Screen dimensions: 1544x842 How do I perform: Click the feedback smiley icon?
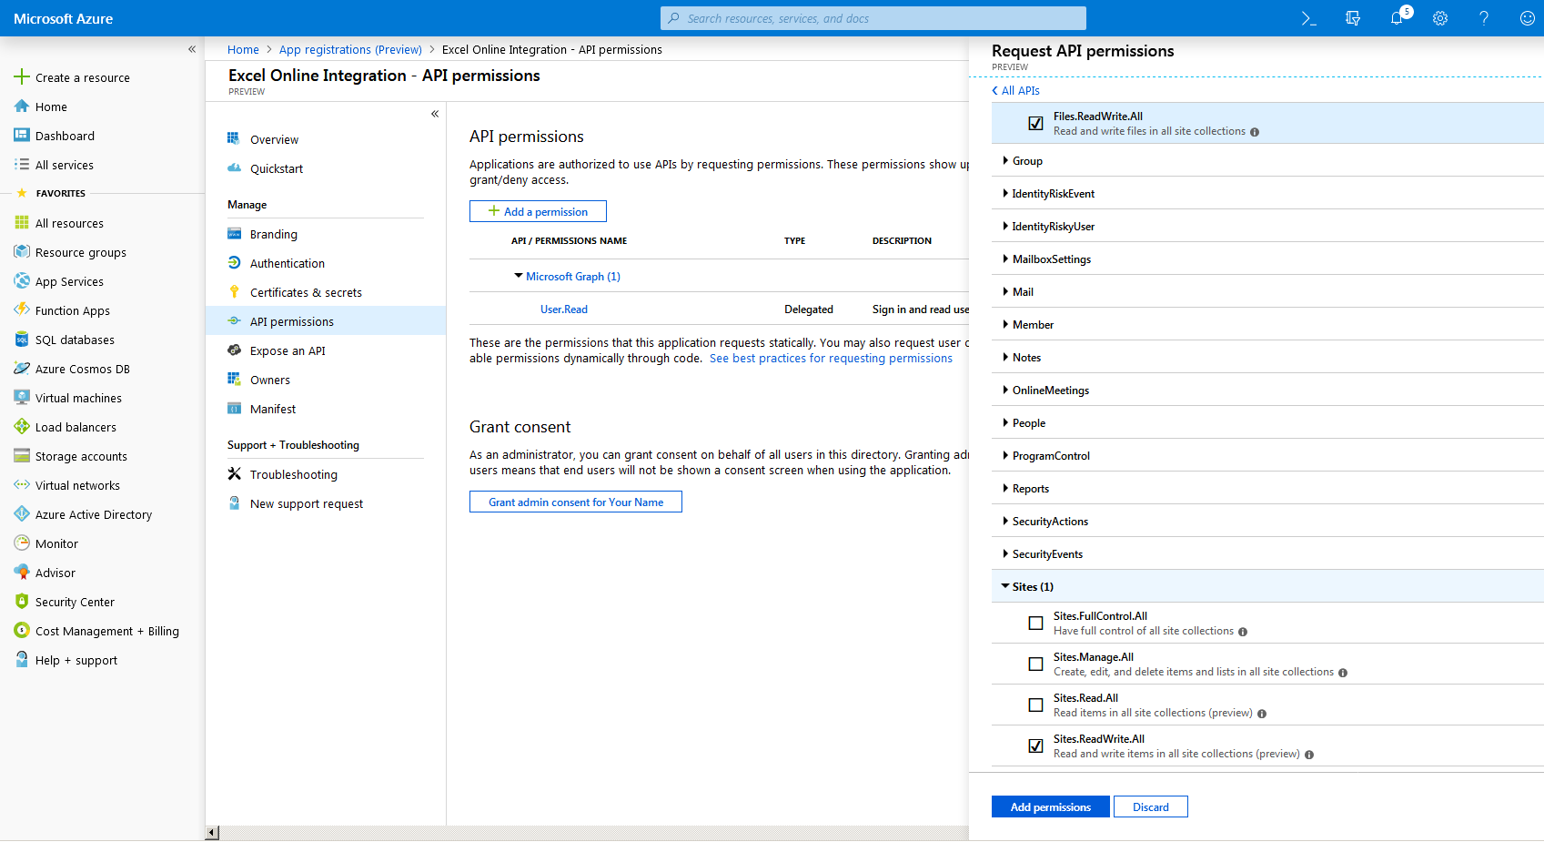(1528, 18)
